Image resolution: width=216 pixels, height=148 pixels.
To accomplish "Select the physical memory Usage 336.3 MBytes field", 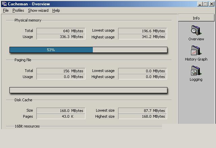I will [61, 37].
